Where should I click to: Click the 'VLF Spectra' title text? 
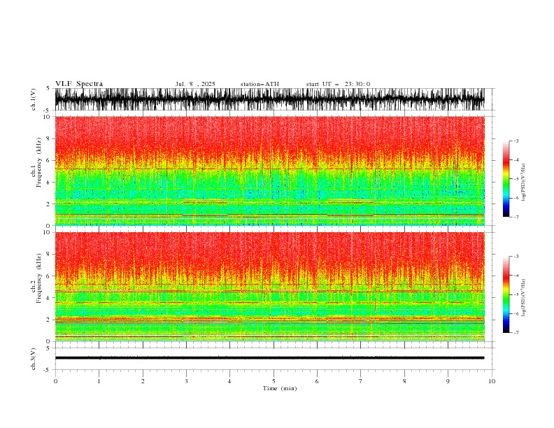point(79,84)
